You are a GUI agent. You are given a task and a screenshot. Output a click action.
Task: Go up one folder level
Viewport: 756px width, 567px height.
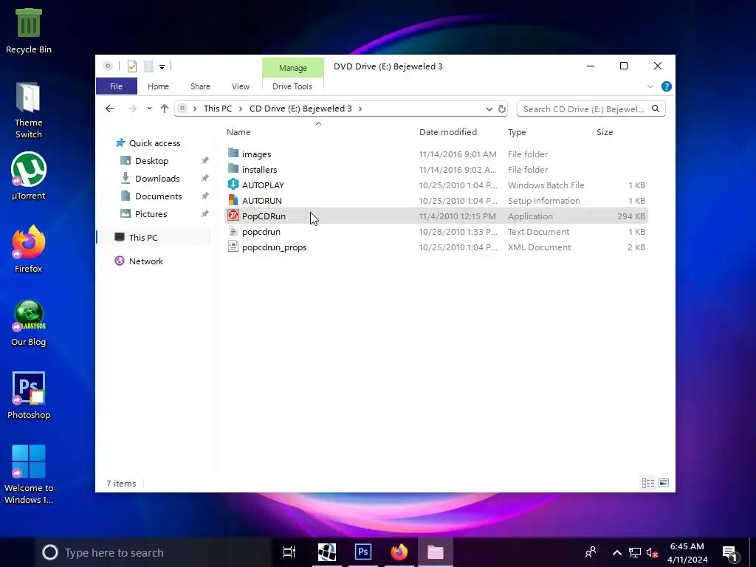165,109
